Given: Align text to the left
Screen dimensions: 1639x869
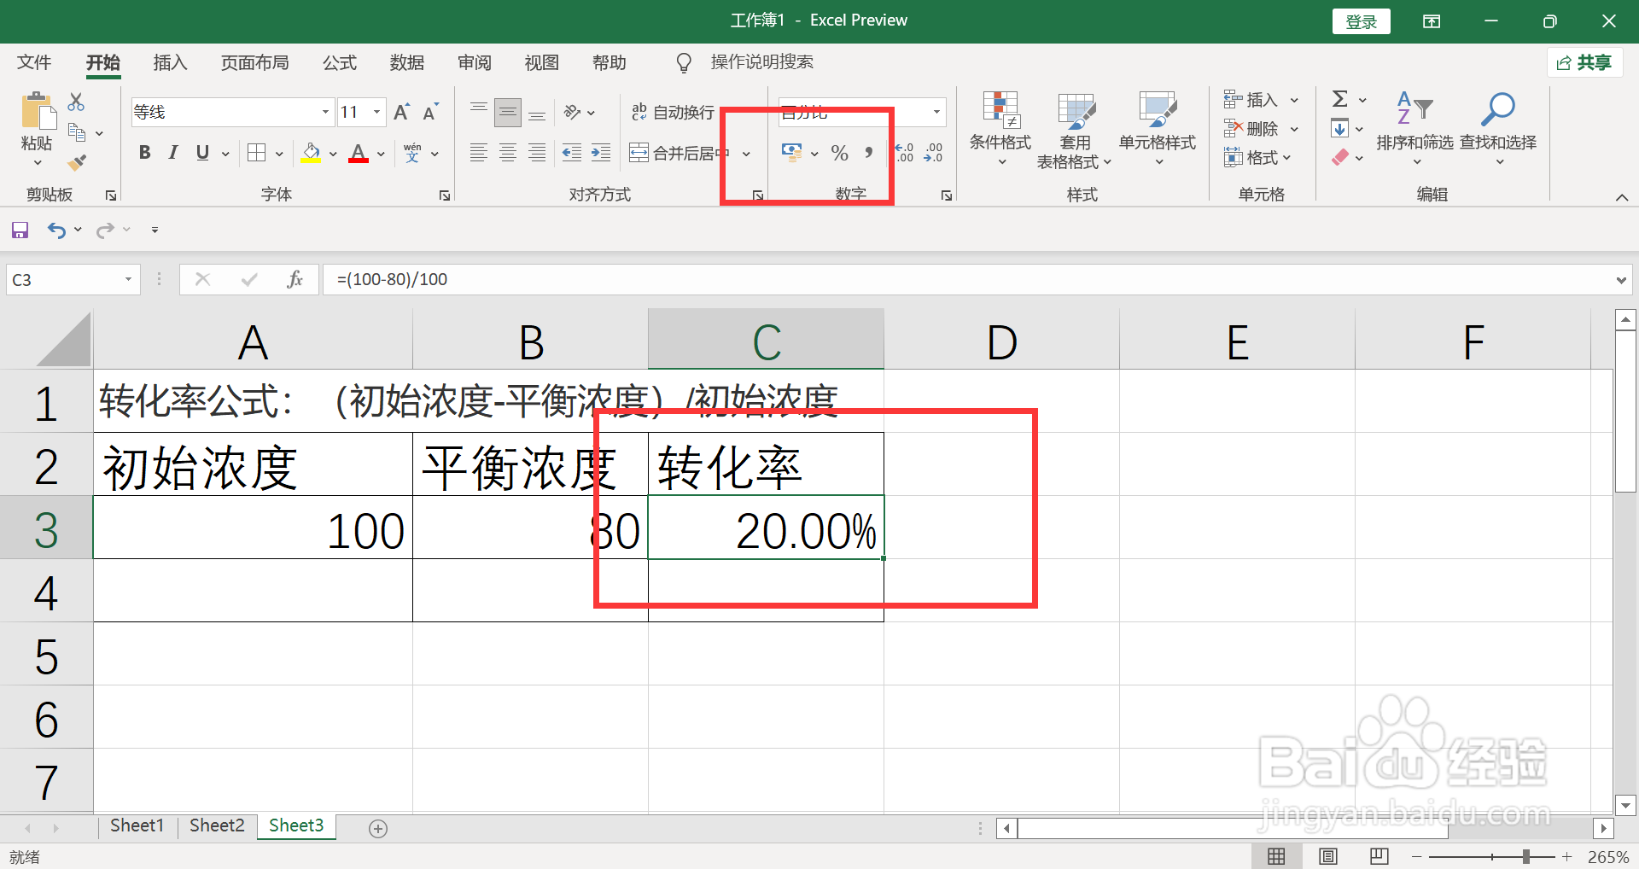Looking at the screenshot, I should click(479, 153).
